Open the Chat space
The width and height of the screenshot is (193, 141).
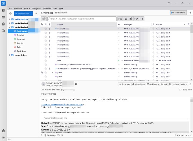pos(3,31)
